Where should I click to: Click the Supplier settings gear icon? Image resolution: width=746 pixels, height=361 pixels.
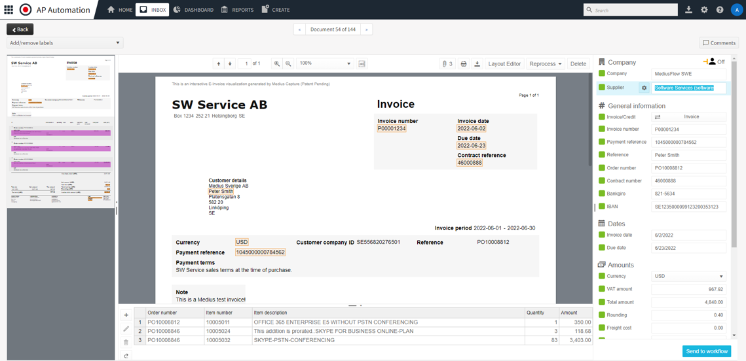pos(644,88)
